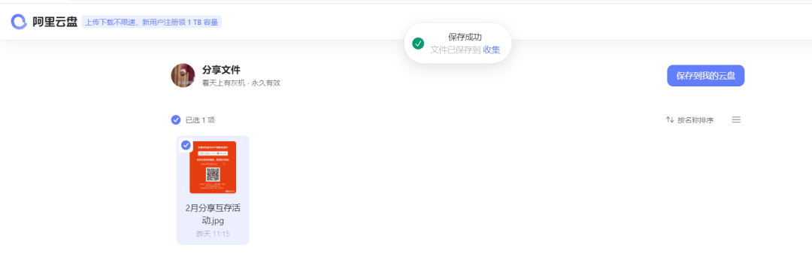
Task: Open the 2月分享互存活动.jpg thumbnail preview
Action: coord(213,168)
